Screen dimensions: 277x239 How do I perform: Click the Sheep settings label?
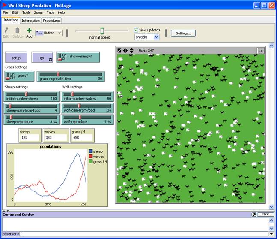(x=16, y=87)
